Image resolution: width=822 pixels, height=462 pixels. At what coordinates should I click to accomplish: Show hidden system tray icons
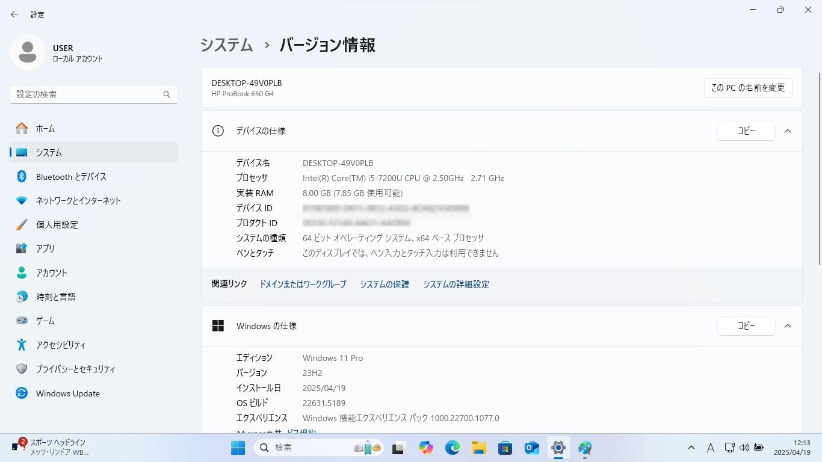(691, 448)
